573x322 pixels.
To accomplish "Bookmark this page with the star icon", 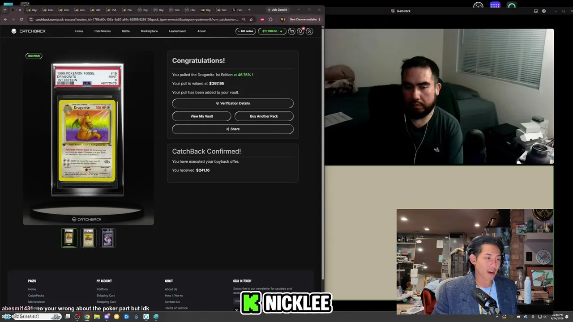I will [251, 20].
